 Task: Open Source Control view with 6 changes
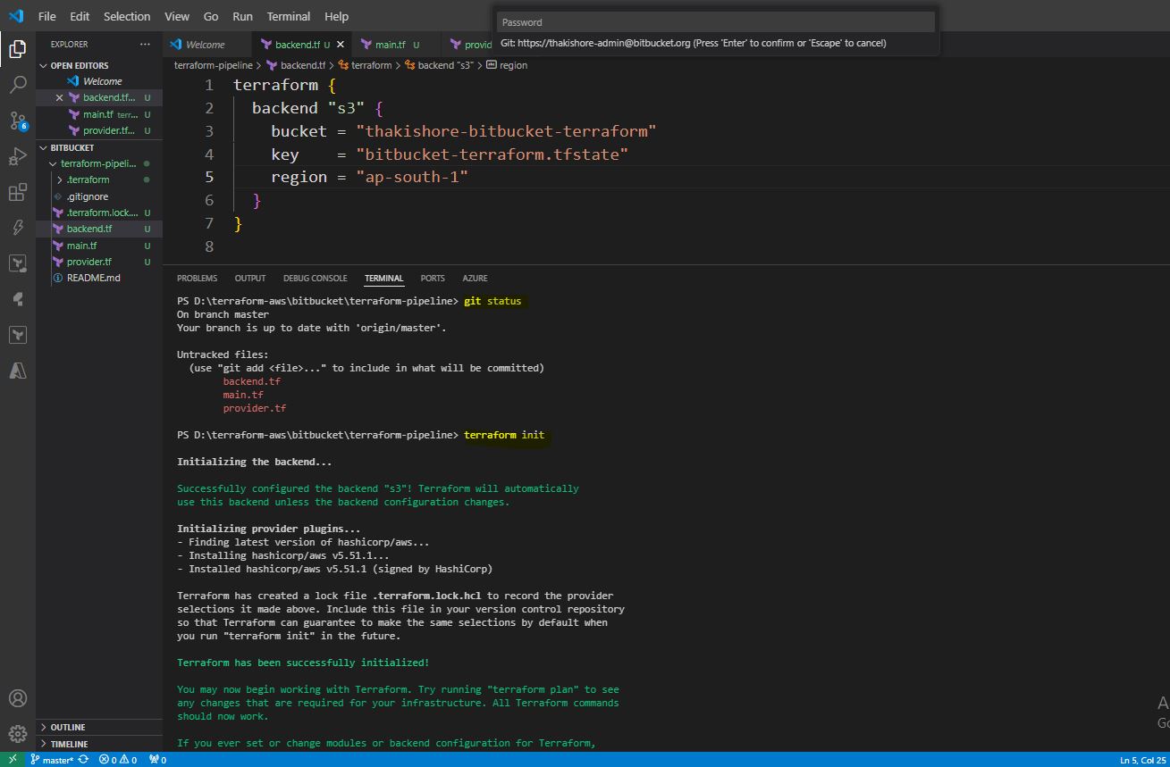coord(17,121)
